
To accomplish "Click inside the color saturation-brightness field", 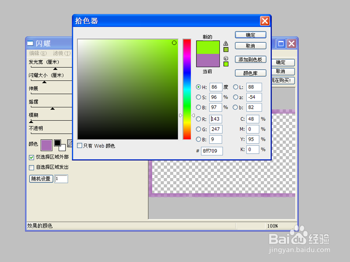I will point(128,89).
